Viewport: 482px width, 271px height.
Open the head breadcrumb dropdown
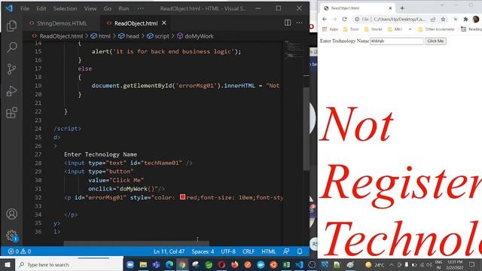click(x=129, y=36)
